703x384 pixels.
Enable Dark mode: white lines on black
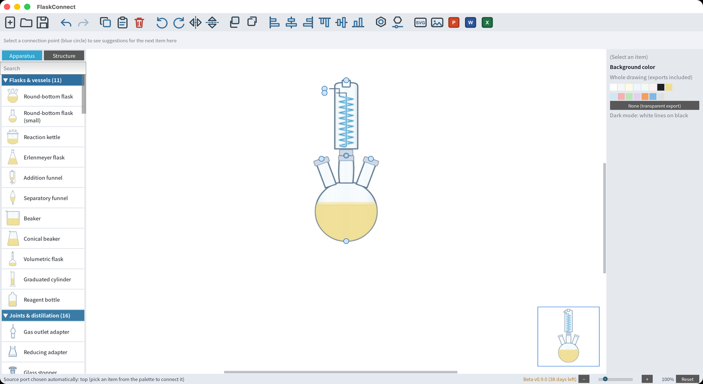(649, 115)
